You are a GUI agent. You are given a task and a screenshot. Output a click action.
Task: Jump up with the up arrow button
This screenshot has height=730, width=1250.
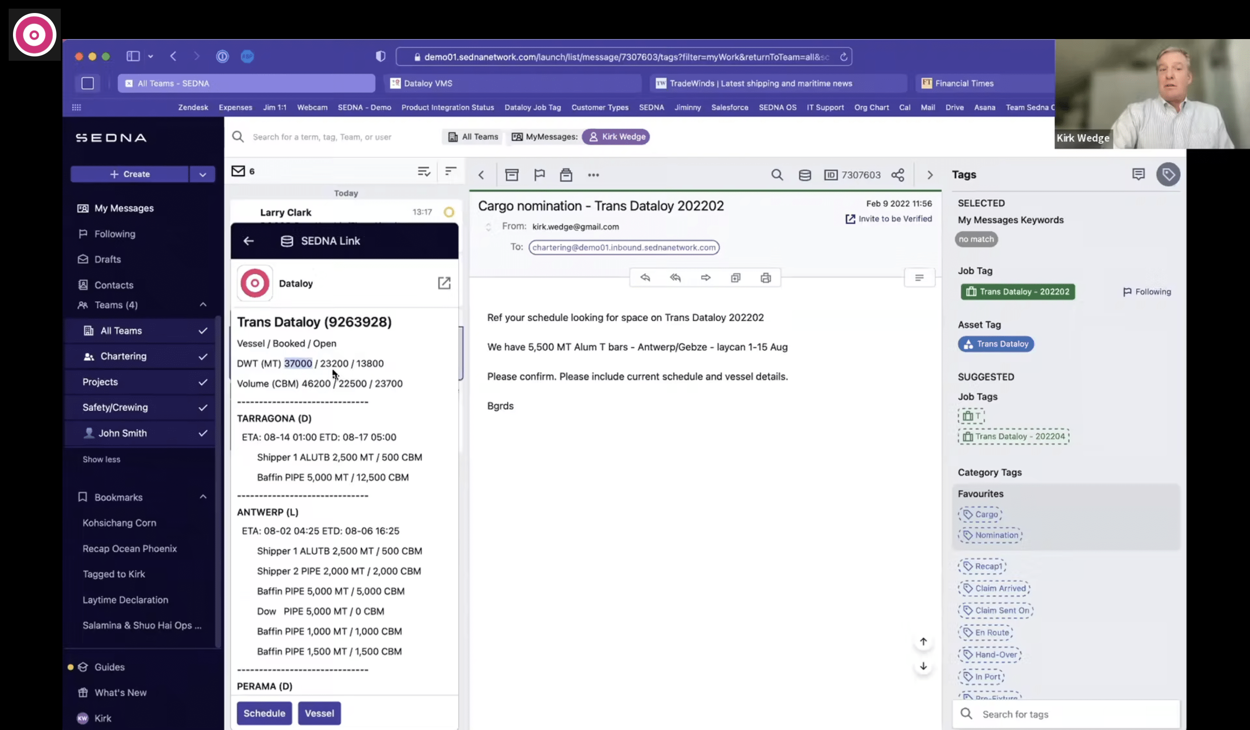(923, 642)
